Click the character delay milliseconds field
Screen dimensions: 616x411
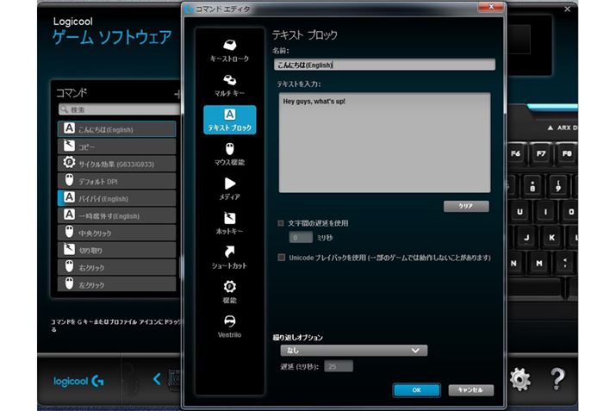coord(301,237)
